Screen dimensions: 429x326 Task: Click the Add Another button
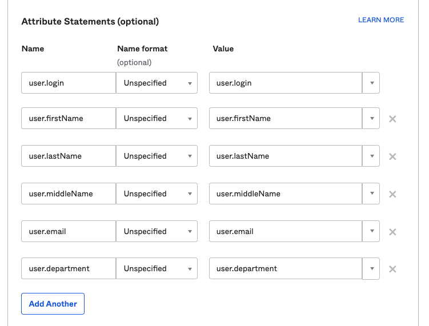point(53,304)
